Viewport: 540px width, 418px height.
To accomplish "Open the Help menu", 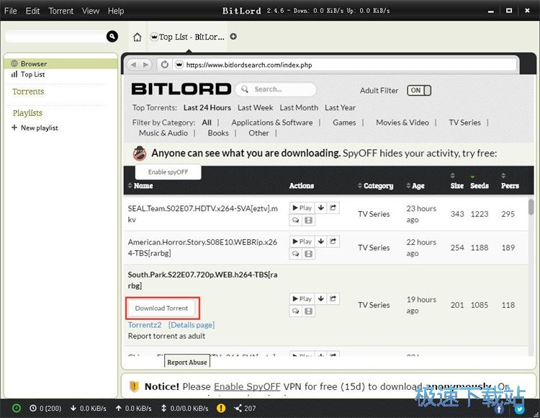I will click(116, 11).
